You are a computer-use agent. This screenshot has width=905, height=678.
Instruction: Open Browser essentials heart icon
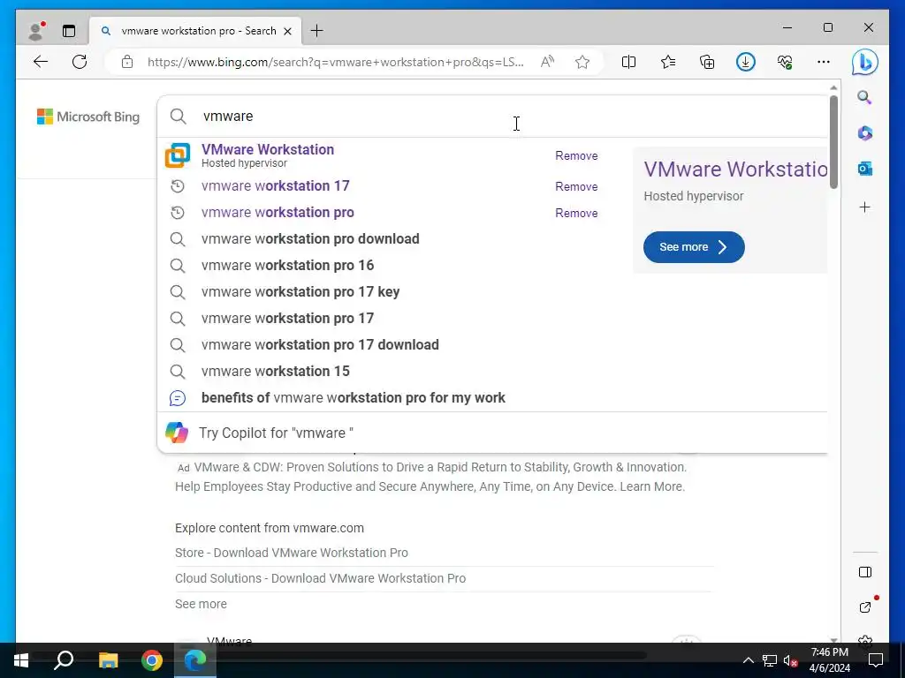tap(785, 62)
